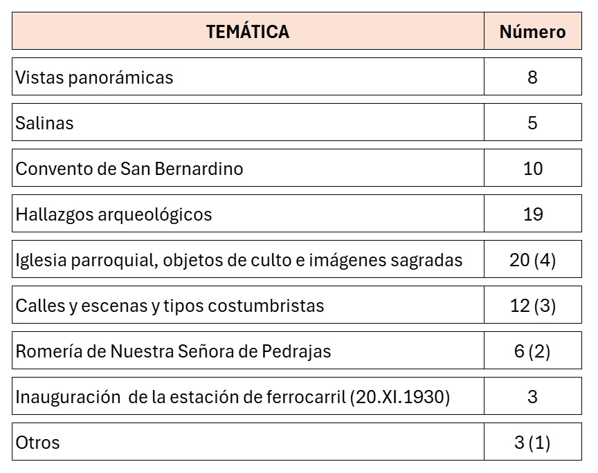Click the cell showing 19

click(x=532, y=214)
